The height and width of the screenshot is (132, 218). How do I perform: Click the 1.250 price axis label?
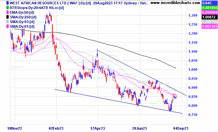[193, 24]
